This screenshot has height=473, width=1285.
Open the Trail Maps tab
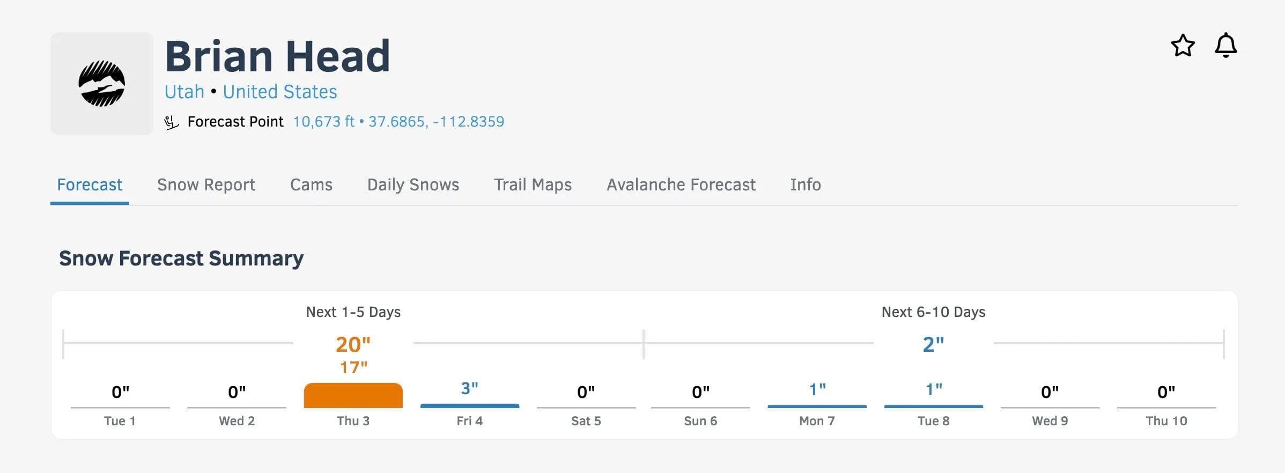533,185
